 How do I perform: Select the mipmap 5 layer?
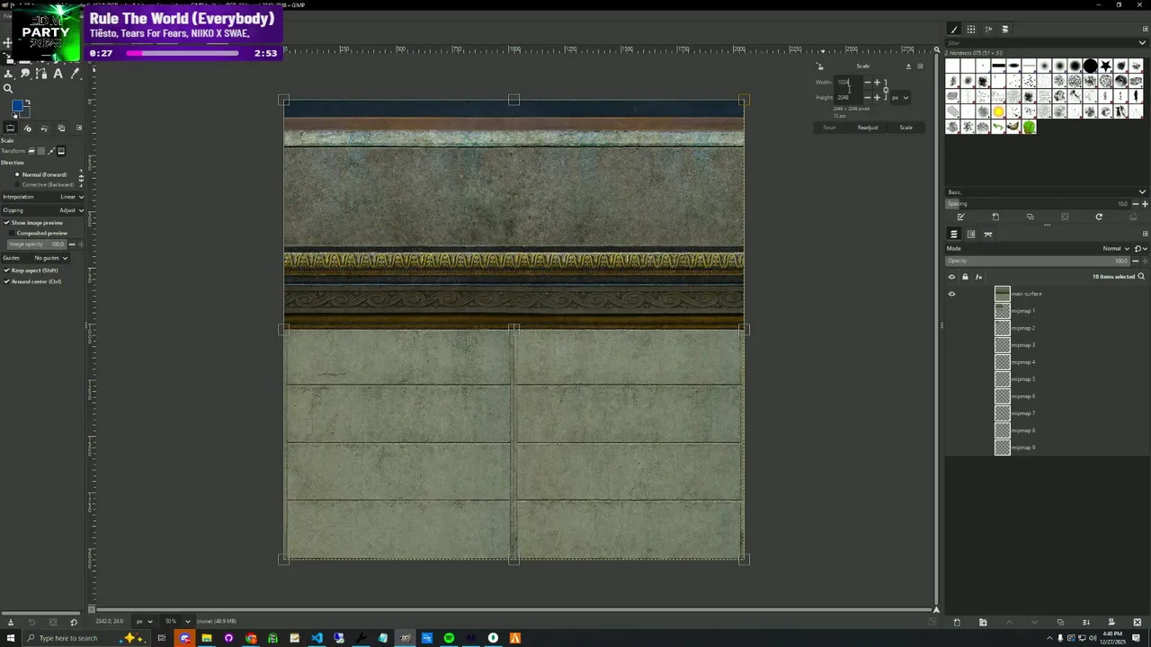point(1047,379)
